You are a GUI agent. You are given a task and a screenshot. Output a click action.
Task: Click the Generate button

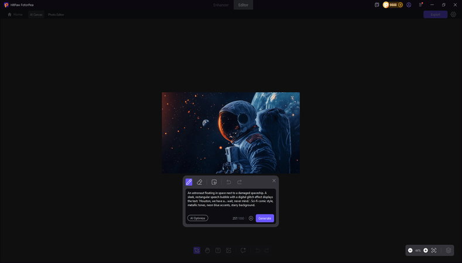point(265,218)
